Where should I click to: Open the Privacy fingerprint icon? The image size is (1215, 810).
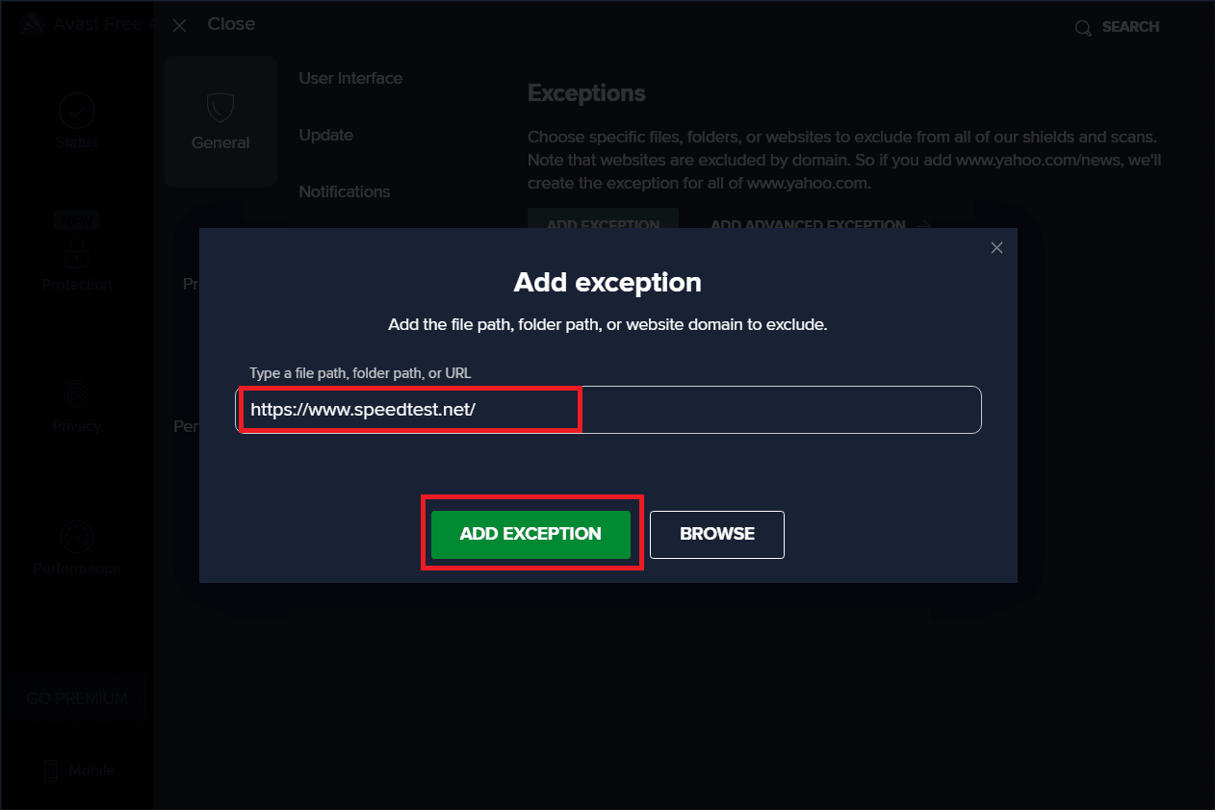coord(76,394)
